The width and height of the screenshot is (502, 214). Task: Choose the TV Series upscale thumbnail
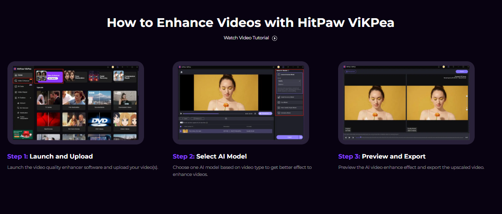[48, 100]
